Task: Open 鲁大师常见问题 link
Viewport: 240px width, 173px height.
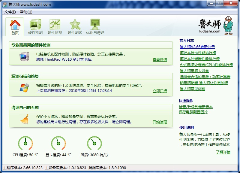Action: point(193,89)
